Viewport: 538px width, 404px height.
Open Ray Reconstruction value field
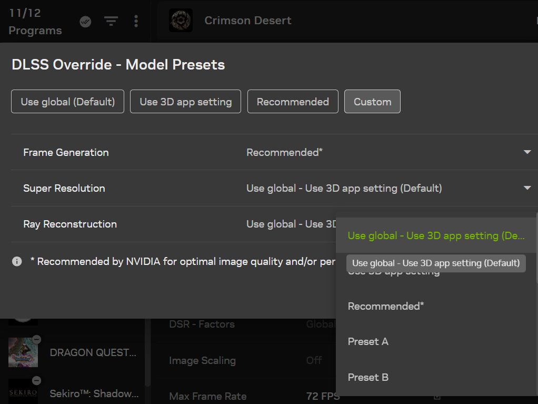tap(291, 224)
